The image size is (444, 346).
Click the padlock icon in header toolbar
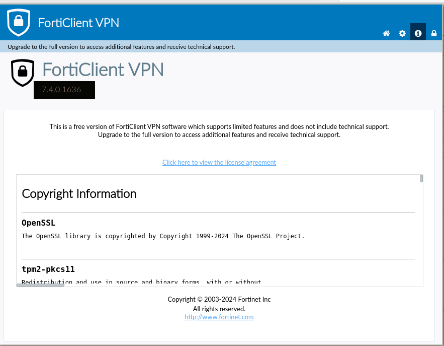click(x=434, y=33)
